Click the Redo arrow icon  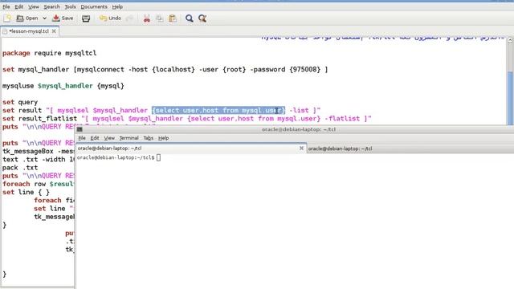tap(129, 18)
